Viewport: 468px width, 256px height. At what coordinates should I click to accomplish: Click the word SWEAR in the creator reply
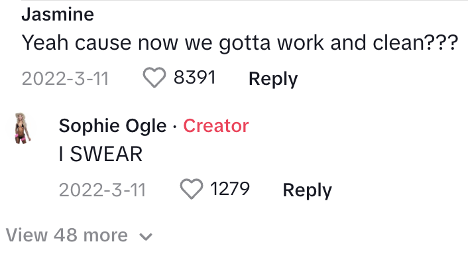pyautogui.click(x=106, y=154)
